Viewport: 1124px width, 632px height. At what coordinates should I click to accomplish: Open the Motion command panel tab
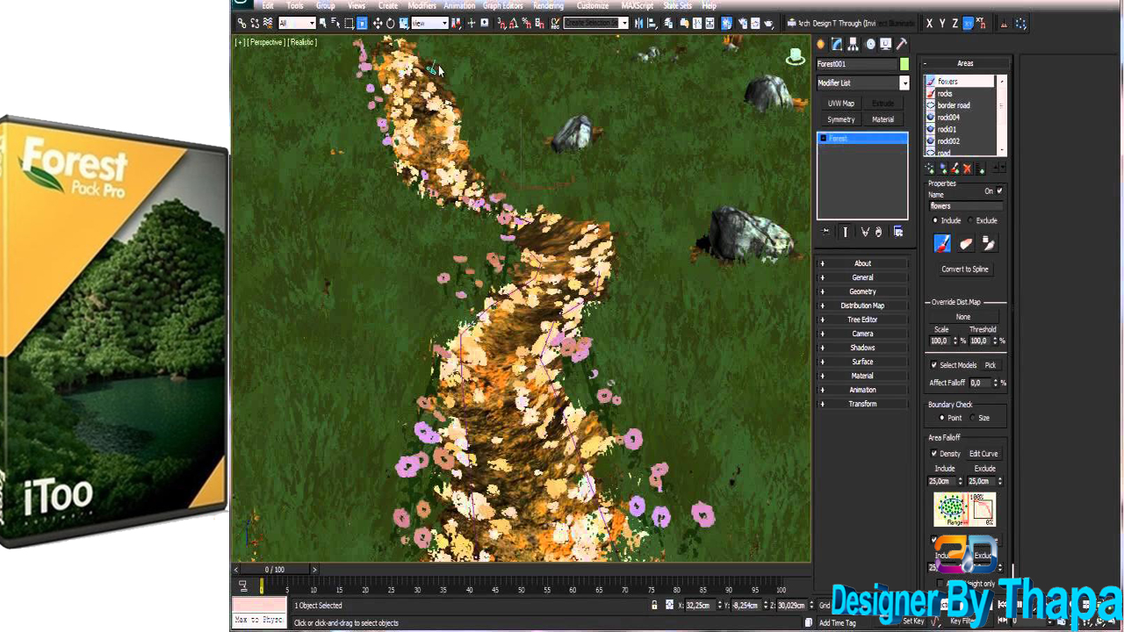point(870,44)
